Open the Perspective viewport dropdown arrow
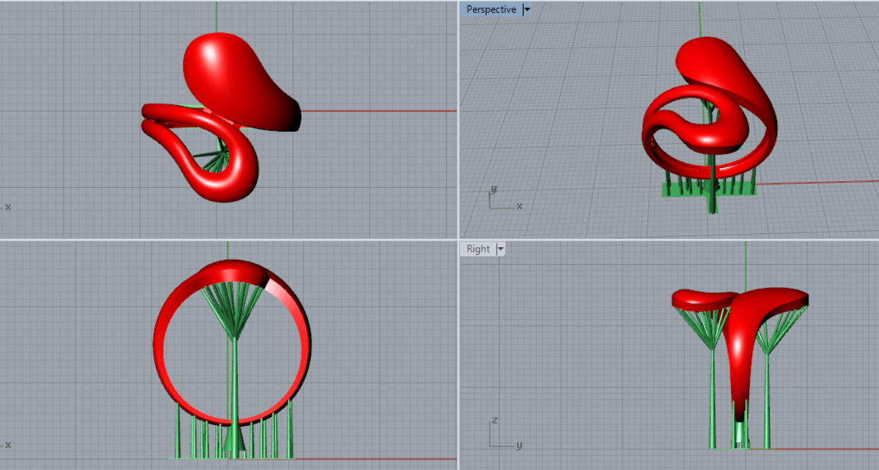This screenshot has width=879, height=470. [527, 9]
